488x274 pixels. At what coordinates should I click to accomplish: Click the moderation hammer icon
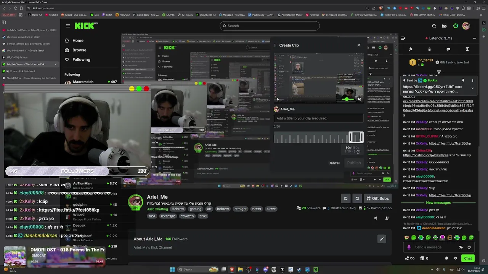pyautogui.click(x=411, y=49)
